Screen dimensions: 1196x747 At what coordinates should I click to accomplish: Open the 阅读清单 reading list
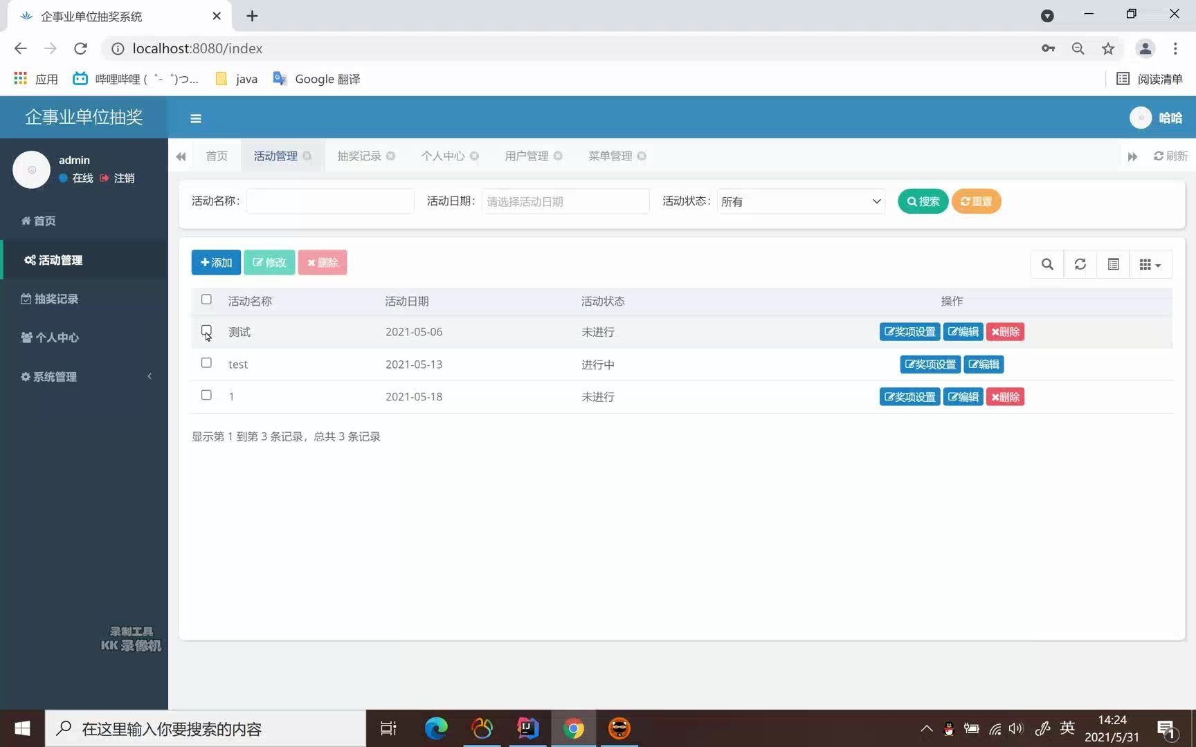1150,79
